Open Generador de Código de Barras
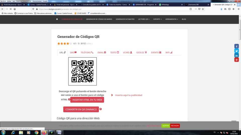This screenshot has height=135, width=241. (99, 19)
